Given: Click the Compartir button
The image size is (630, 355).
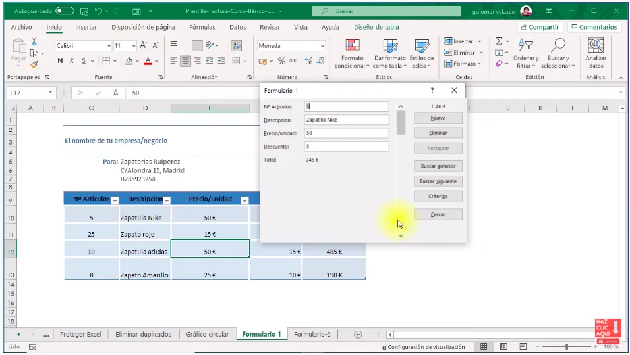Looking at the screenshot, I should pyautogui.click(x=540, y=27).
